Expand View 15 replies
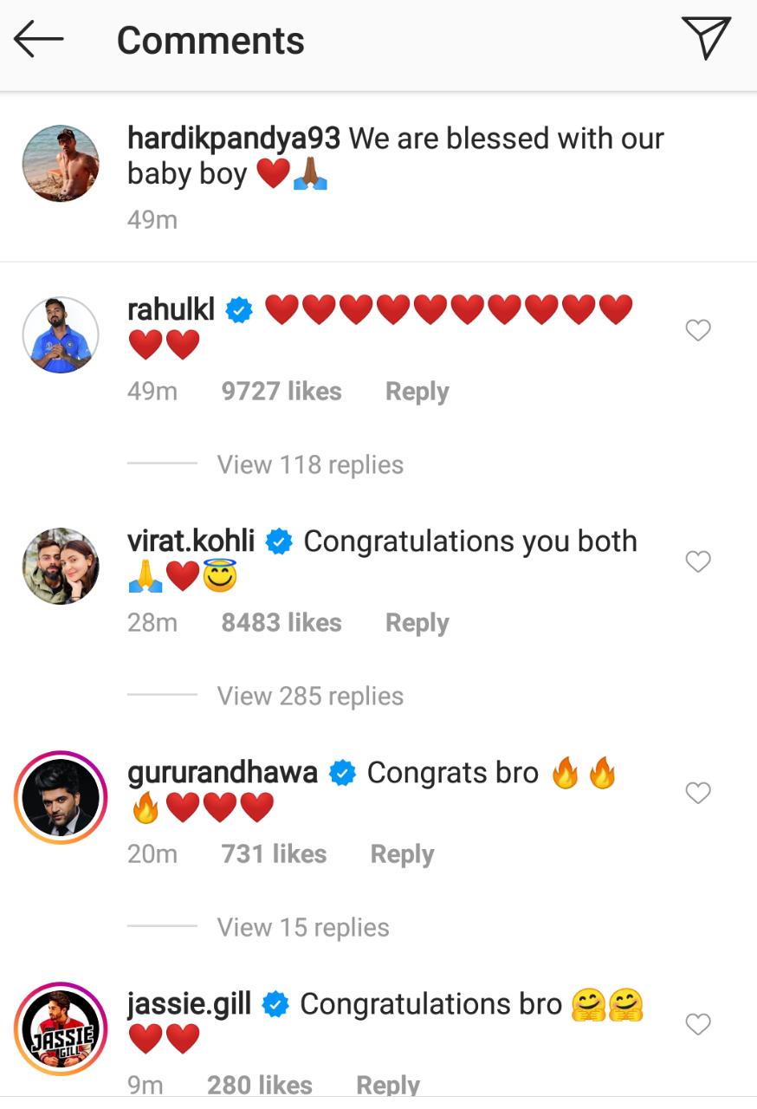The width and height of the screenshot is (757, 1109). pos(303,927)
